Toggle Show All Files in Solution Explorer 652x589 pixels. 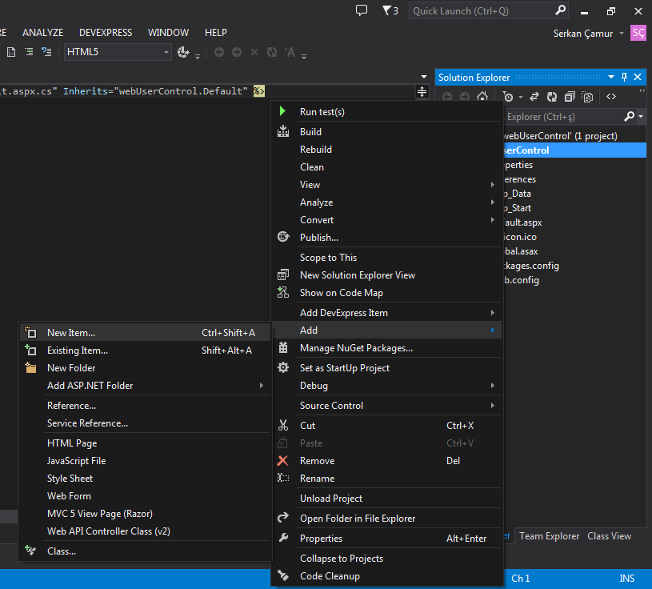[587, 97]
